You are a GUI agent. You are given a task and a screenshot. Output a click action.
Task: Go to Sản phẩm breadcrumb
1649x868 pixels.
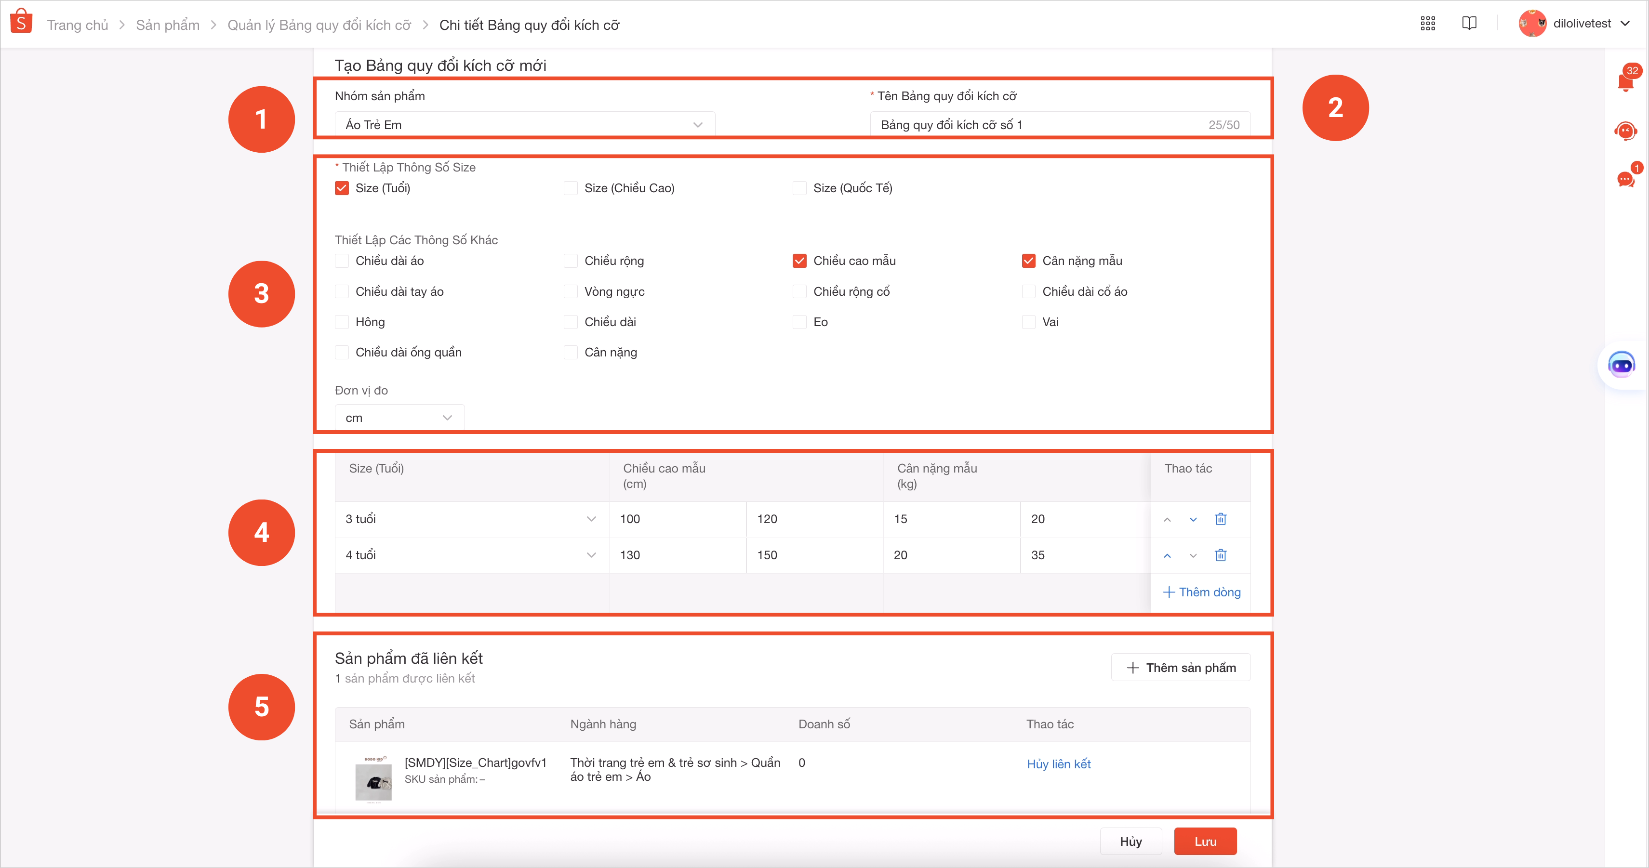168,25
